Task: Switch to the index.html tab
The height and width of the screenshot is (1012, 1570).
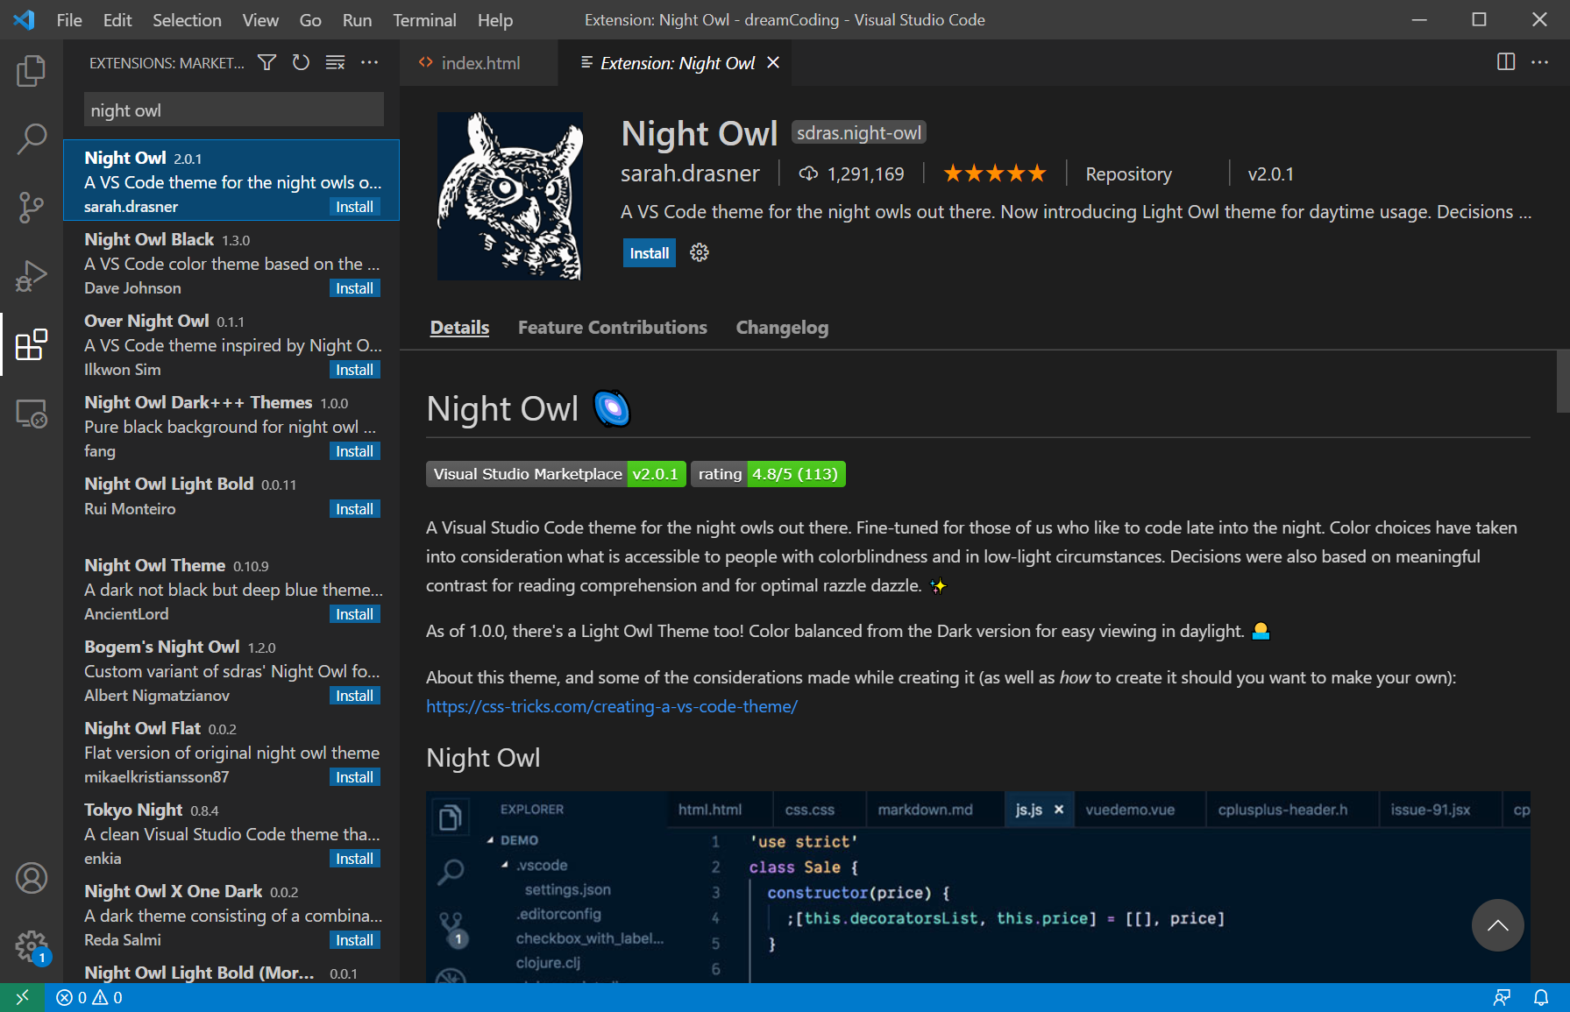Action: click(x=479, y=63)
